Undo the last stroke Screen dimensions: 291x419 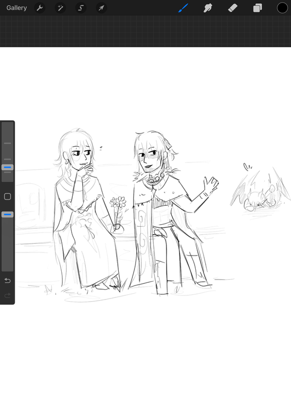click(7, 281)
